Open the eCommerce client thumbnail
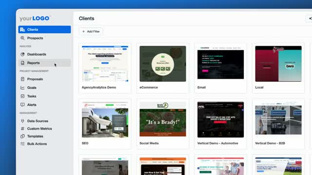312x175 pixels. [163, 64]
